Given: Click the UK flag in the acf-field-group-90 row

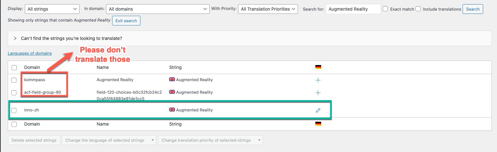Looking at the screenshot, I should click(172, 92).
